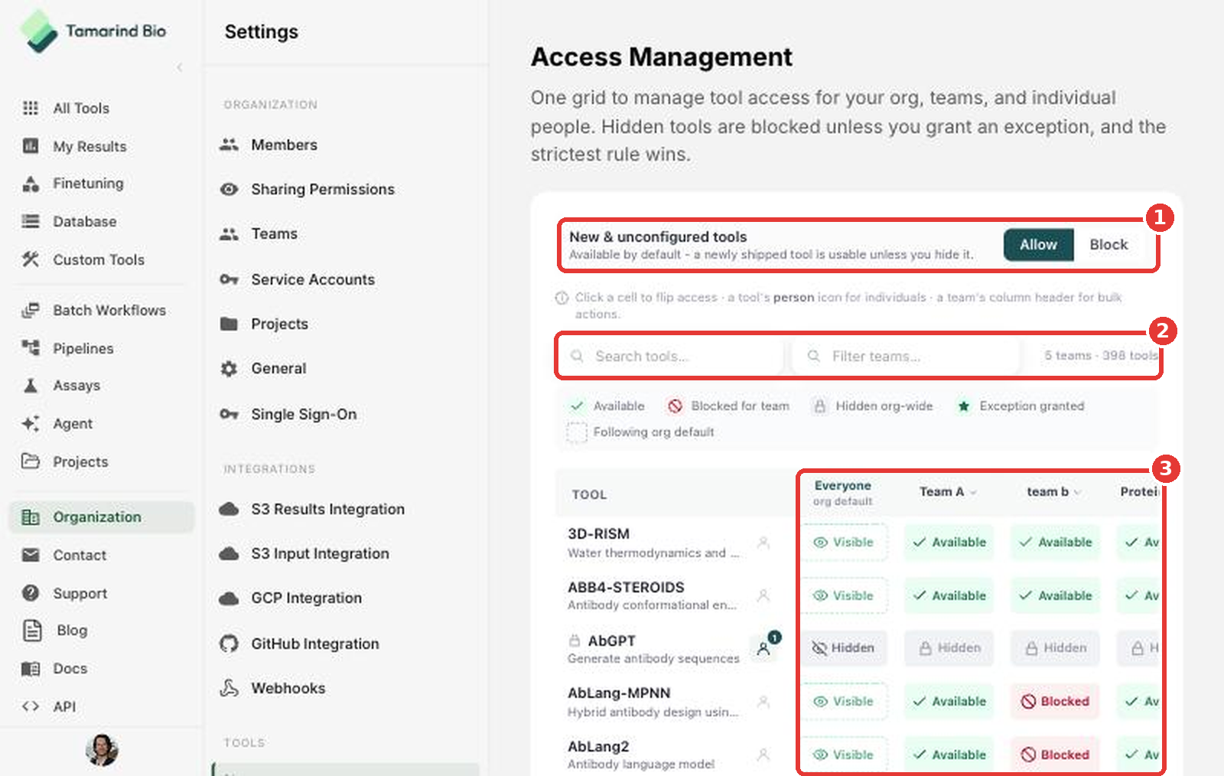
Task: Click the Finetuning shapes icon
Action: (x=31, y=183)
